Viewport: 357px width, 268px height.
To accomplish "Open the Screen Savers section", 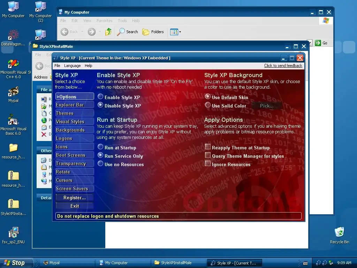I will [x=75, y=189].
